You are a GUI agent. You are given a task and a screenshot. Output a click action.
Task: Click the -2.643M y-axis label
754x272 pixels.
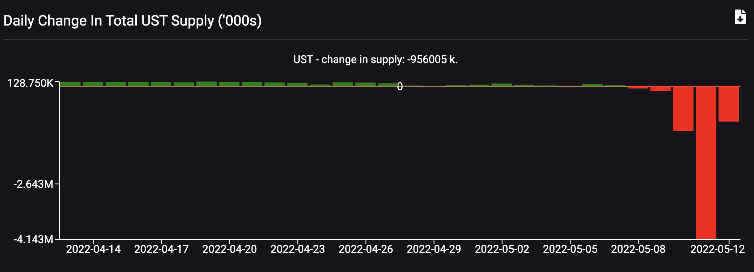click(33, 184)
